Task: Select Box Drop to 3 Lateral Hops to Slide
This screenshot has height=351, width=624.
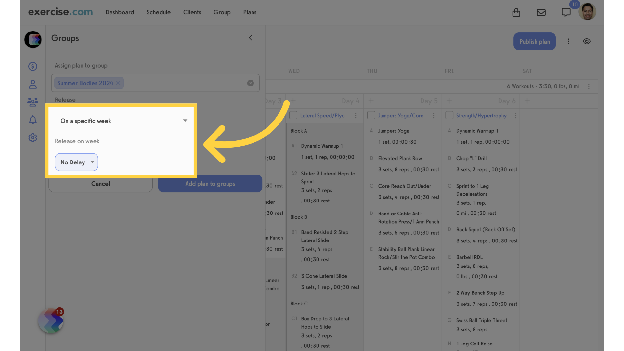Action: click(325, 323)
